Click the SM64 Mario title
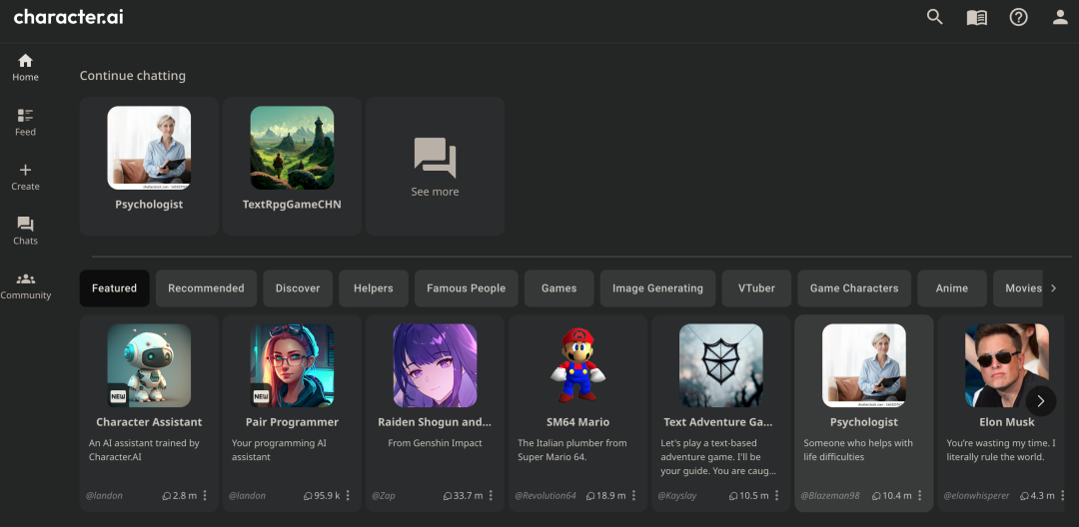 [x=578, y=422]
